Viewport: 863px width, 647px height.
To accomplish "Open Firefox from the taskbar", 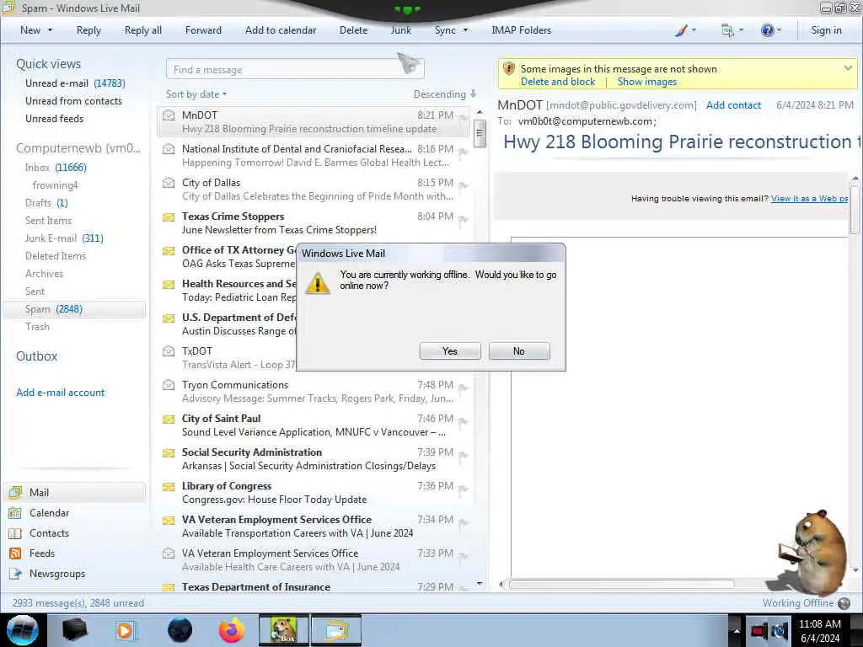I will [x=232, y=630].
